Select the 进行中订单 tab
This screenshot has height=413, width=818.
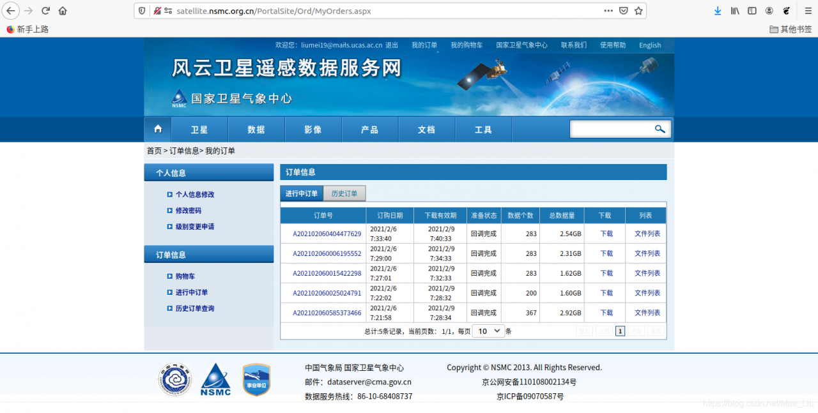(x=302, y=193)
